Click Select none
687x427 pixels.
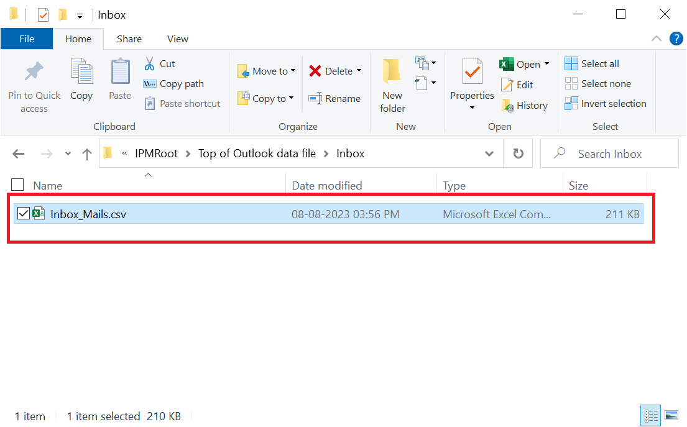(x=597, y=84)
